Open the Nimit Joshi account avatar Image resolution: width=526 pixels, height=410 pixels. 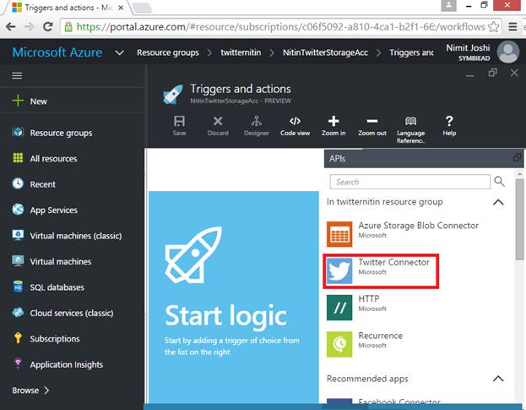point(508,52)
